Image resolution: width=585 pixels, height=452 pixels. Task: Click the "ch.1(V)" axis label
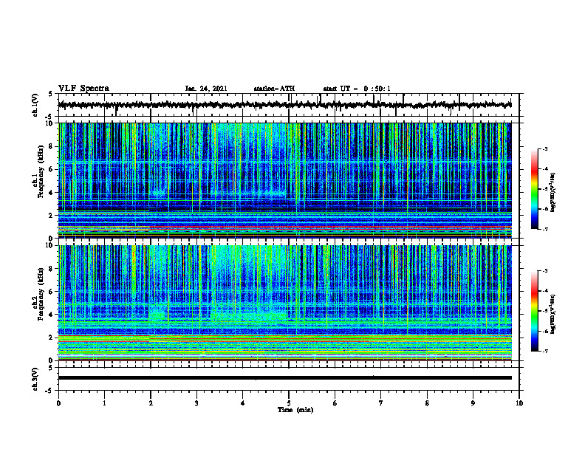pyautogui.click(x=35, y=105)
